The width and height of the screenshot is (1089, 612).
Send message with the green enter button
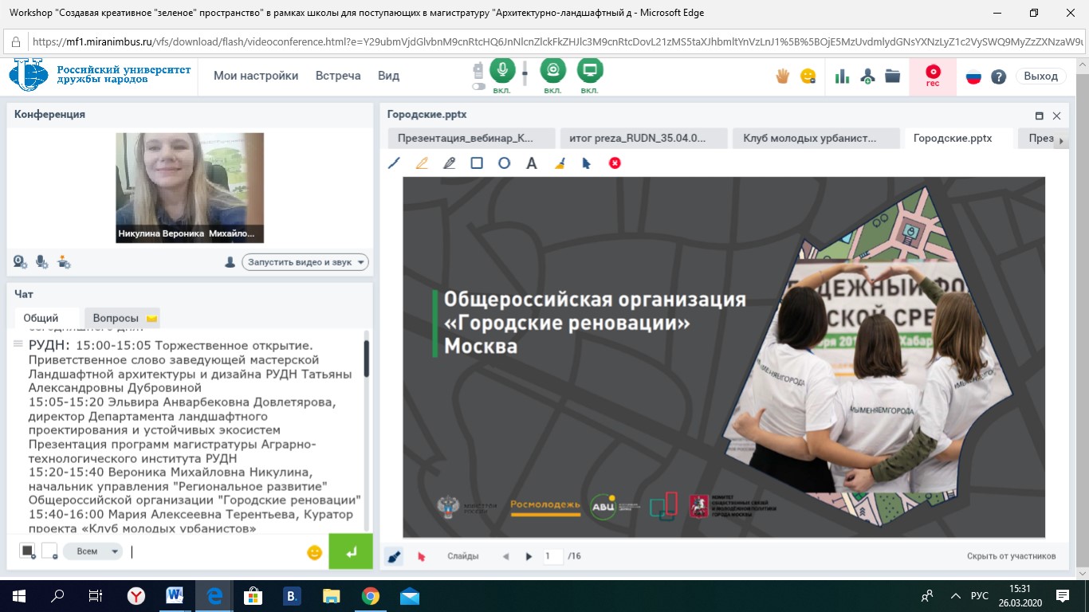tap(351, 551)
